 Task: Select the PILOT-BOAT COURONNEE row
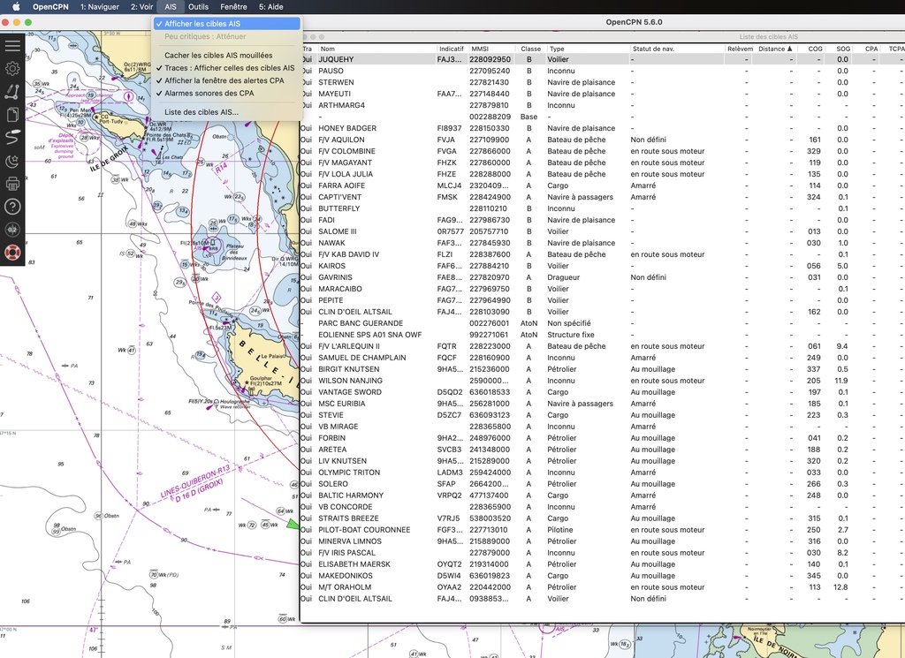[603, 530]
